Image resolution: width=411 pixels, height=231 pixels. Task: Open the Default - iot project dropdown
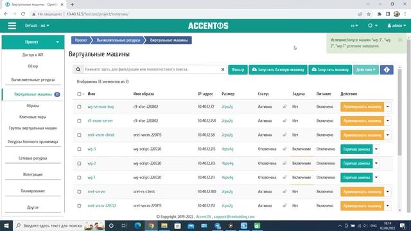tap(37, 26)
